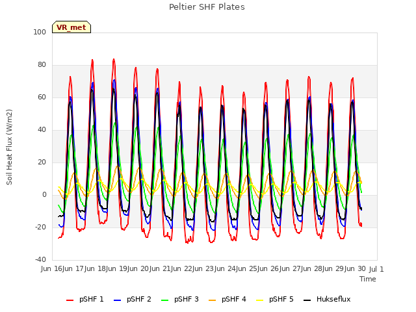Toggle pSHF 3 legend entry

point(180,299)
